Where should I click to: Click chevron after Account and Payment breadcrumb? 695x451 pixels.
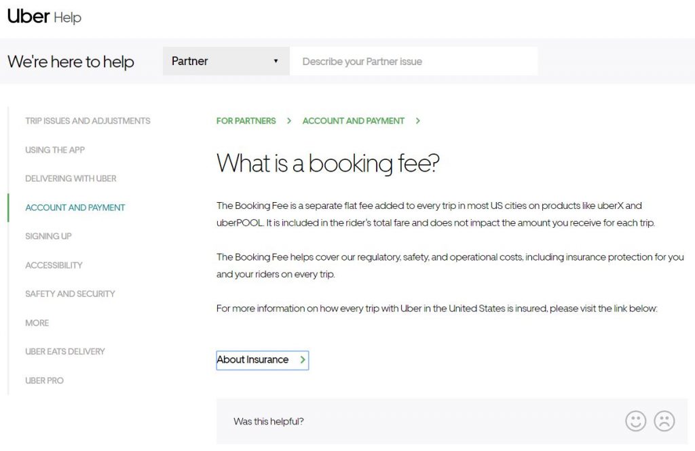click(417, 121)
